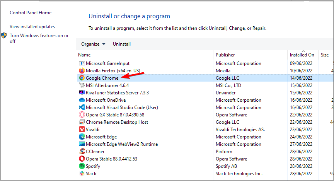Click the Edge WebView2 Runtime icon
Viewport: 334px width, 181px height.
[82, 144]
